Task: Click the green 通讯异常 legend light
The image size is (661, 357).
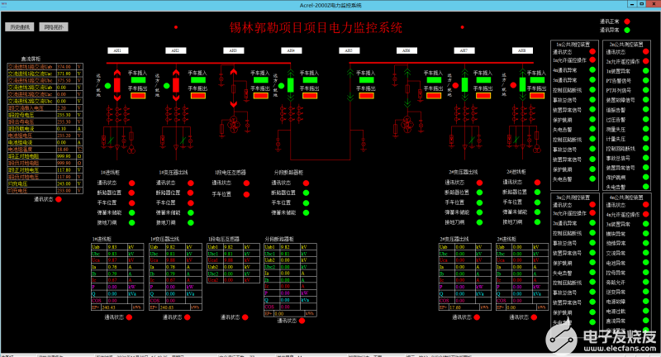Action: point(627,30)
